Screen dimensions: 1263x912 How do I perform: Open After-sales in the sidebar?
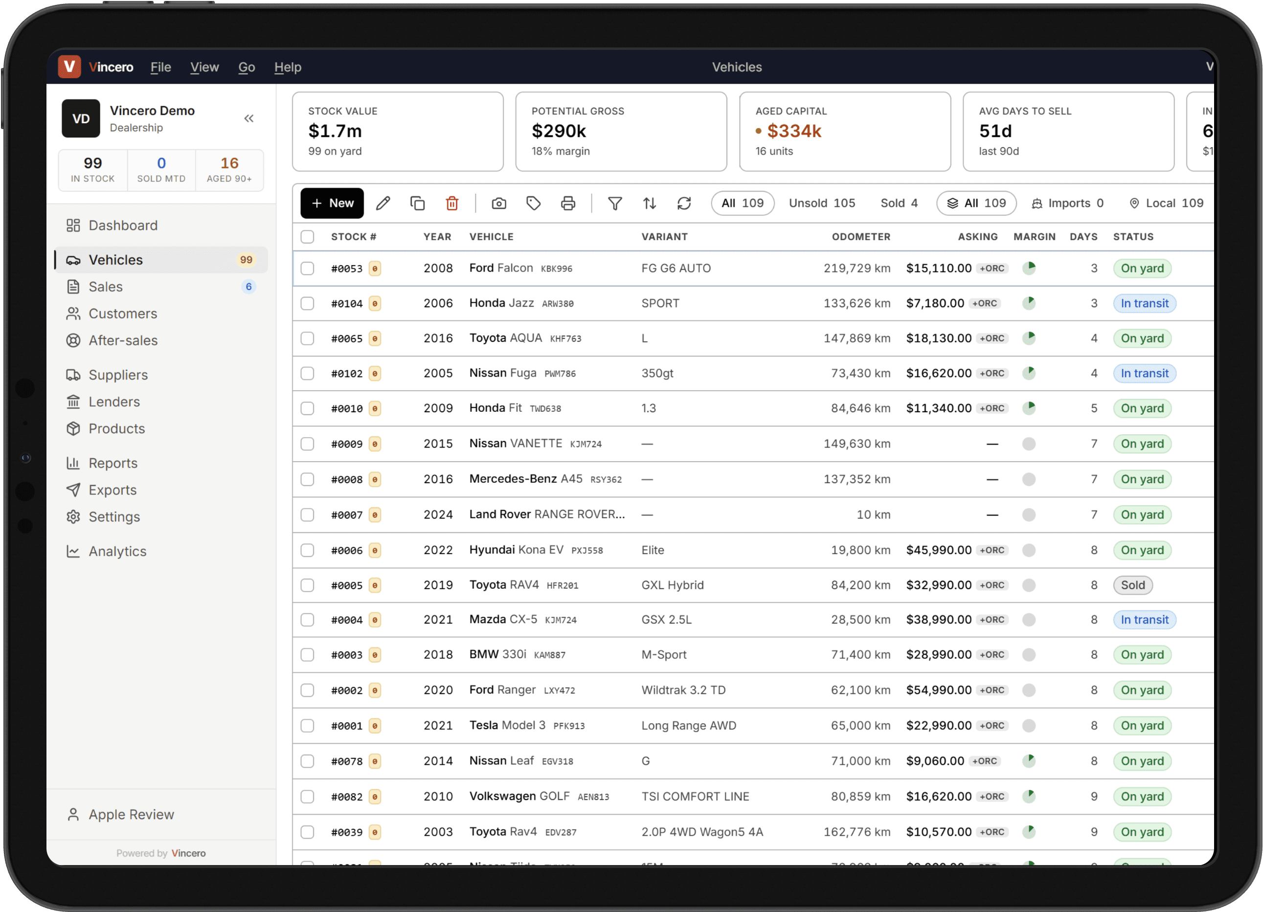tap(161, 340)
